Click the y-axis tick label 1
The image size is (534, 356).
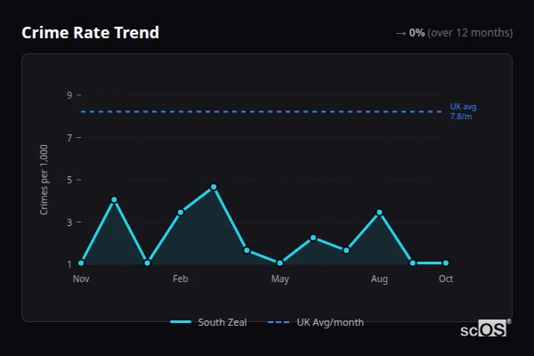pyautogui.click(x=69, y=264)
